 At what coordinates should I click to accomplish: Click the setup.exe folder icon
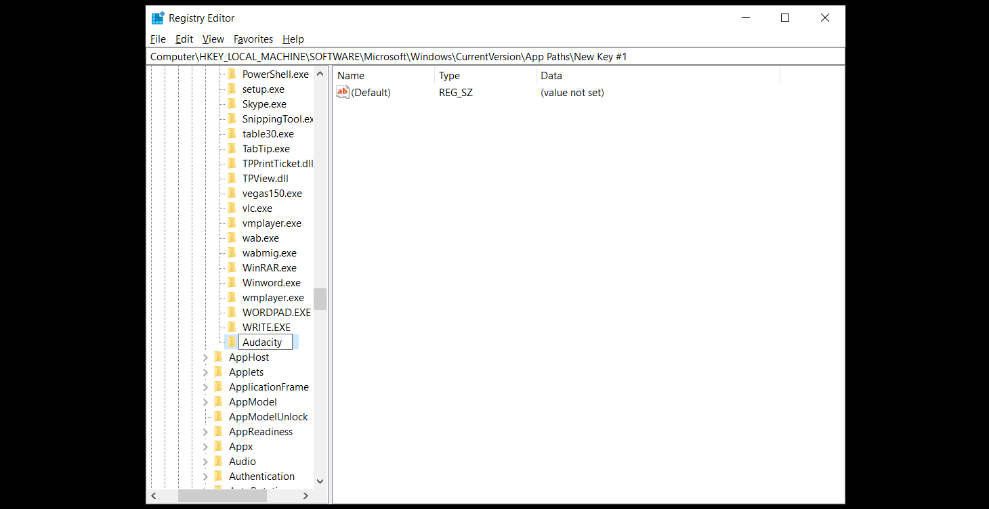[x=232, y=89]
